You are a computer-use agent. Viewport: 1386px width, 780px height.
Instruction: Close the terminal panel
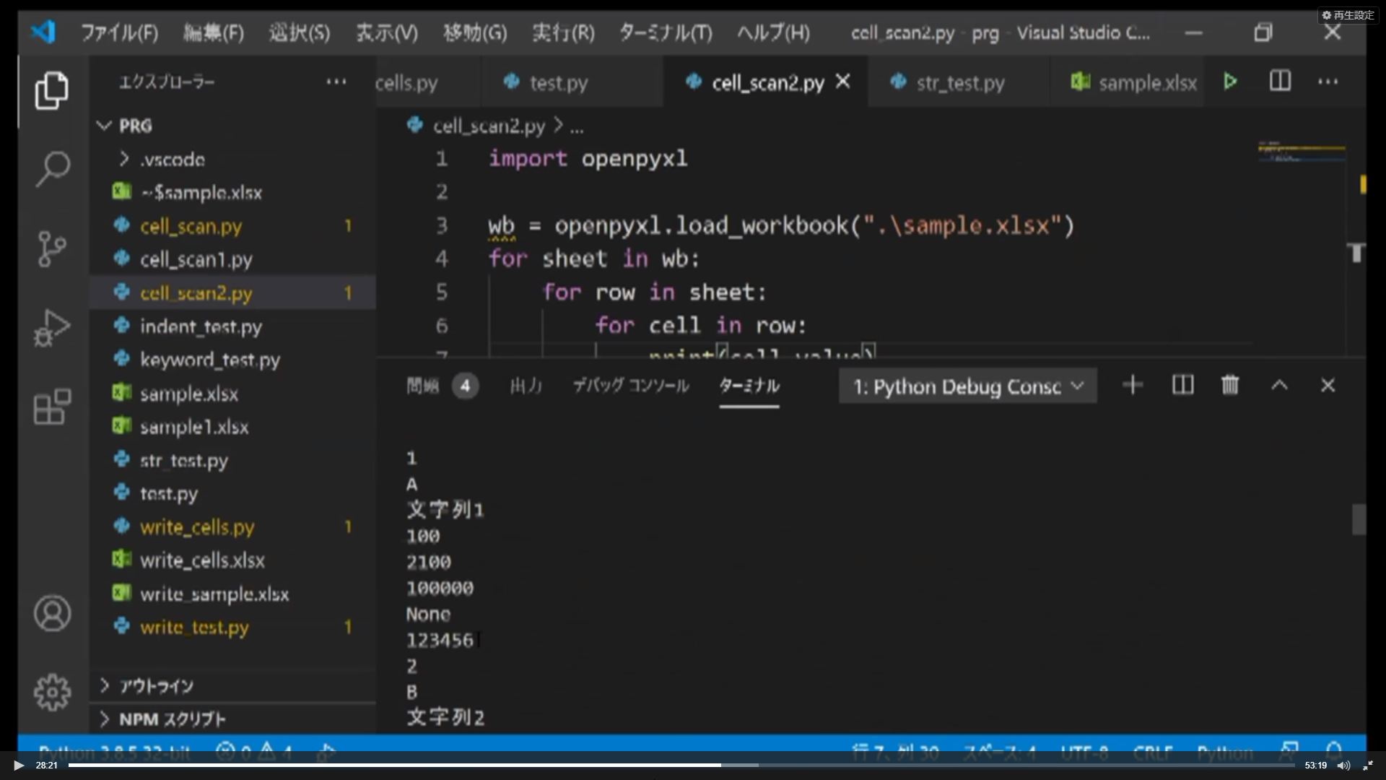[x=1328, y=385]
